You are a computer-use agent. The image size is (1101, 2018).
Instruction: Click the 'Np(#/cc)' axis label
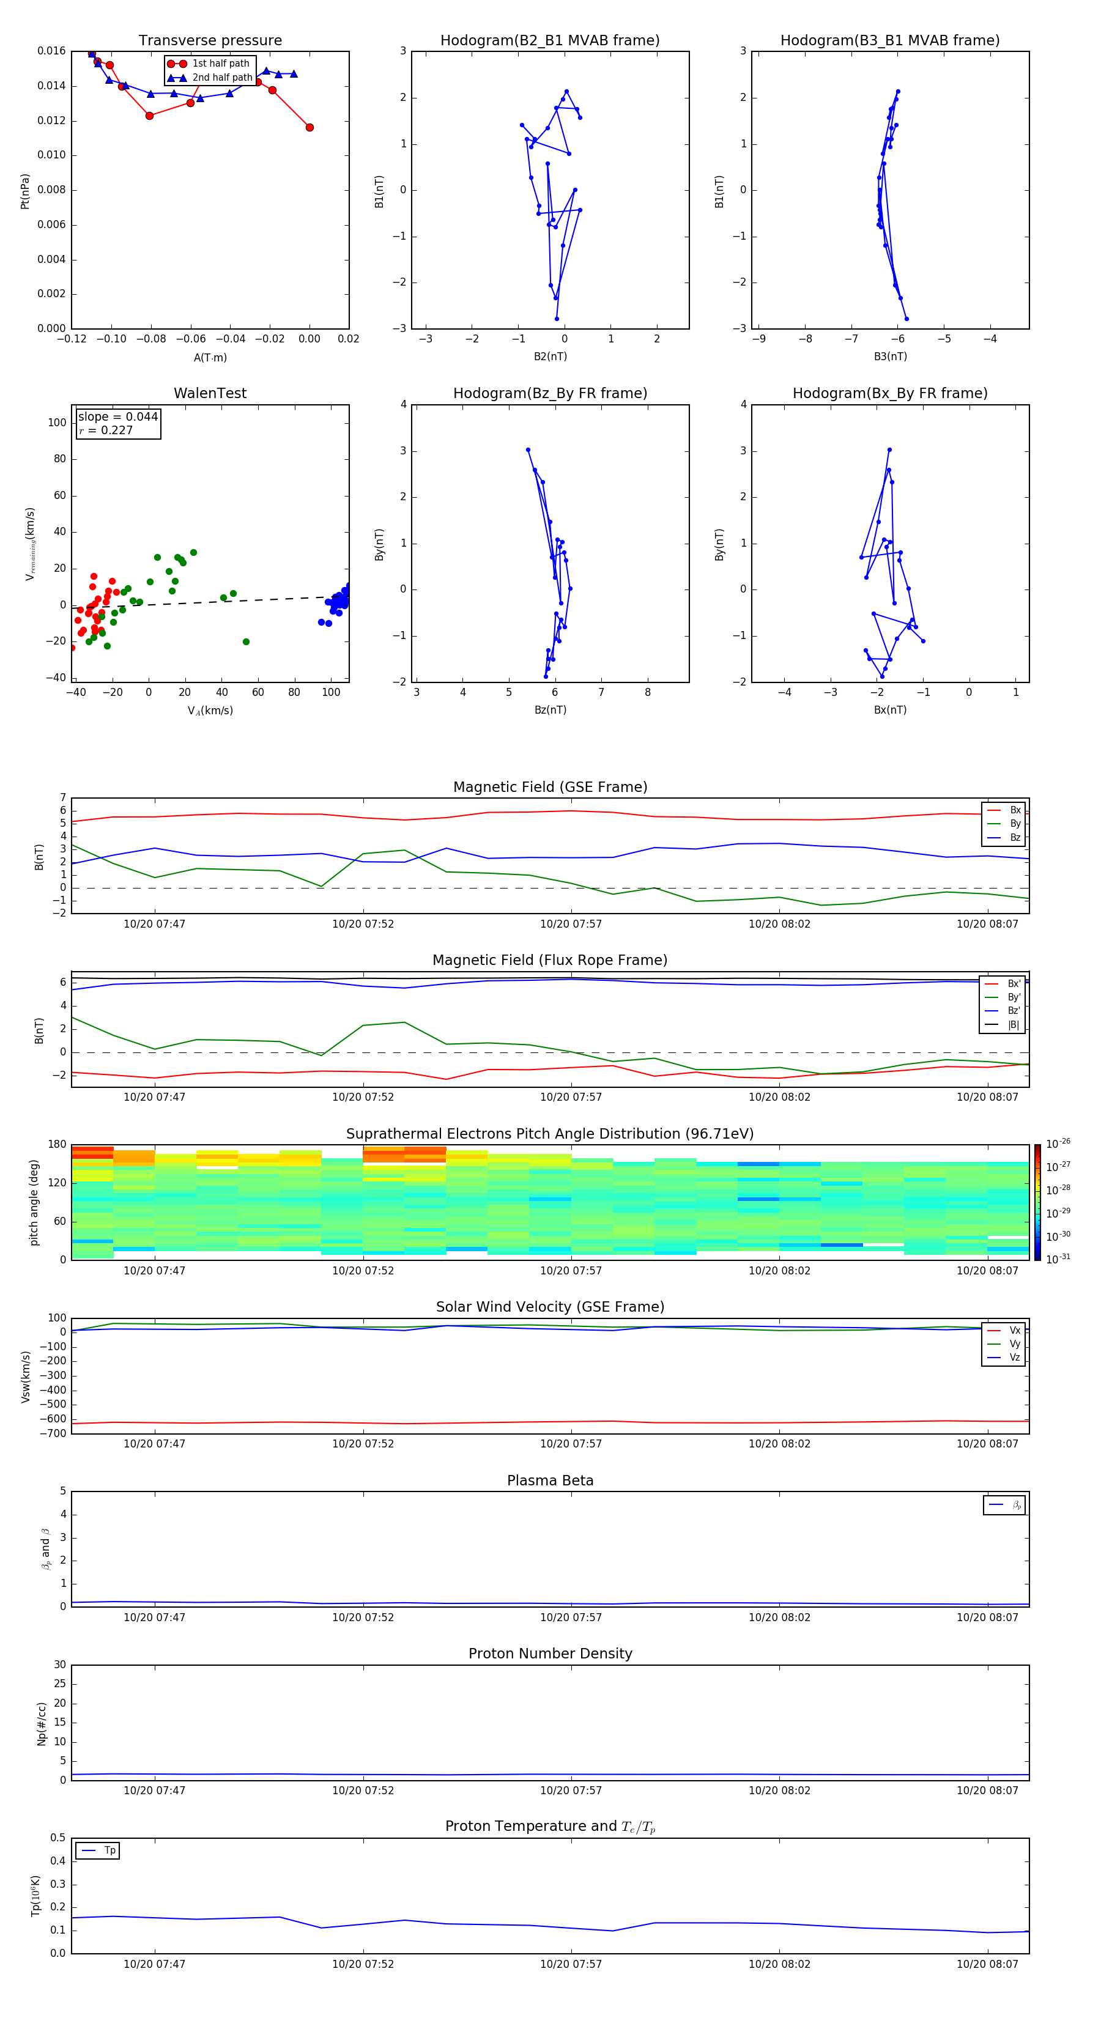(42, 1723)
